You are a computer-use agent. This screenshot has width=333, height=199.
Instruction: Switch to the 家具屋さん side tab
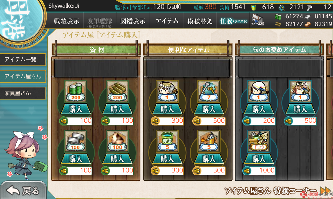(x=23, y=93)
